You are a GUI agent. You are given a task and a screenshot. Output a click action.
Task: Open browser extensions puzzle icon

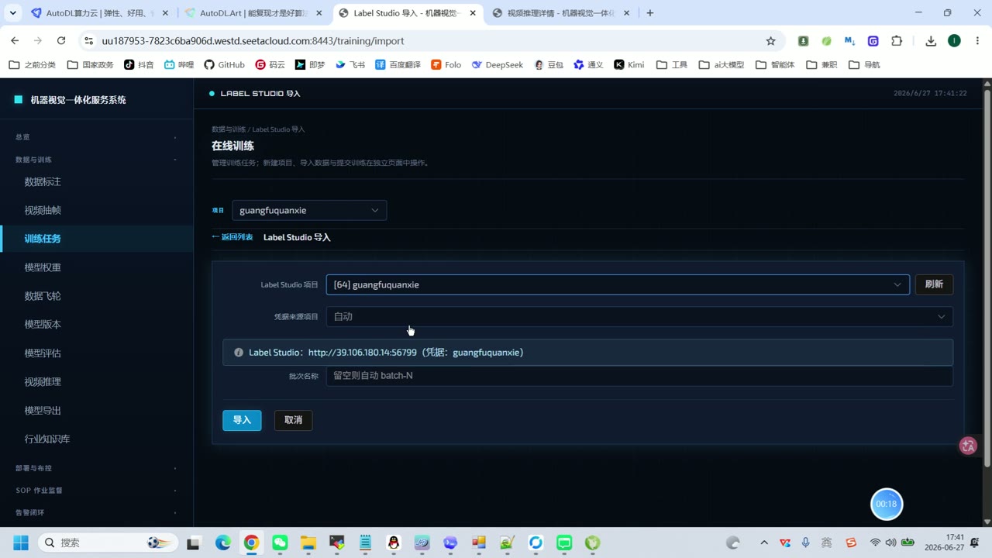[x=897, y=41]
